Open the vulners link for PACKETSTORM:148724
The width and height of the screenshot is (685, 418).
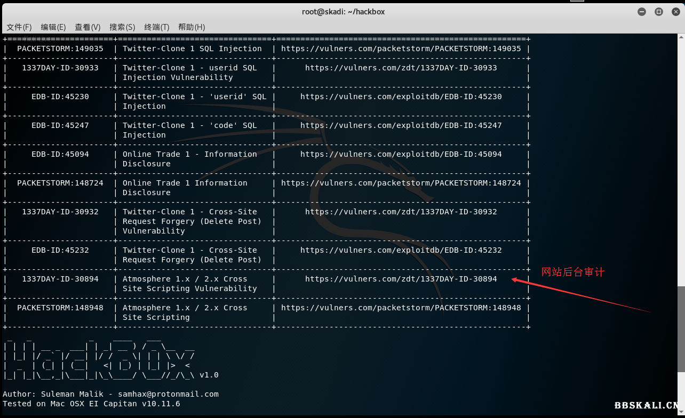coord(401,183)
